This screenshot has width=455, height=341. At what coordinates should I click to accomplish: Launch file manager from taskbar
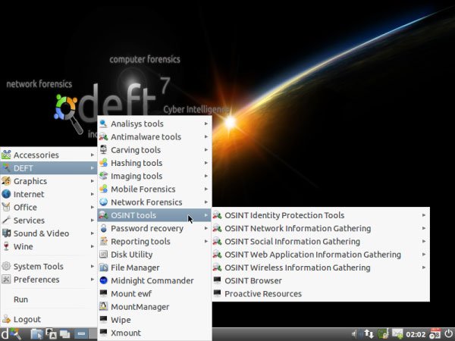click(36, 334)
